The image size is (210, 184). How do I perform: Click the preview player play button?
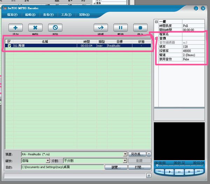pyautogui.click(x=169, y=172)
